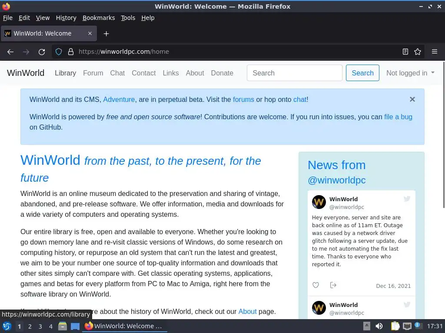445x333 pixels.
Task: Switch to workspace 2
Action: [x=30, y=326]
